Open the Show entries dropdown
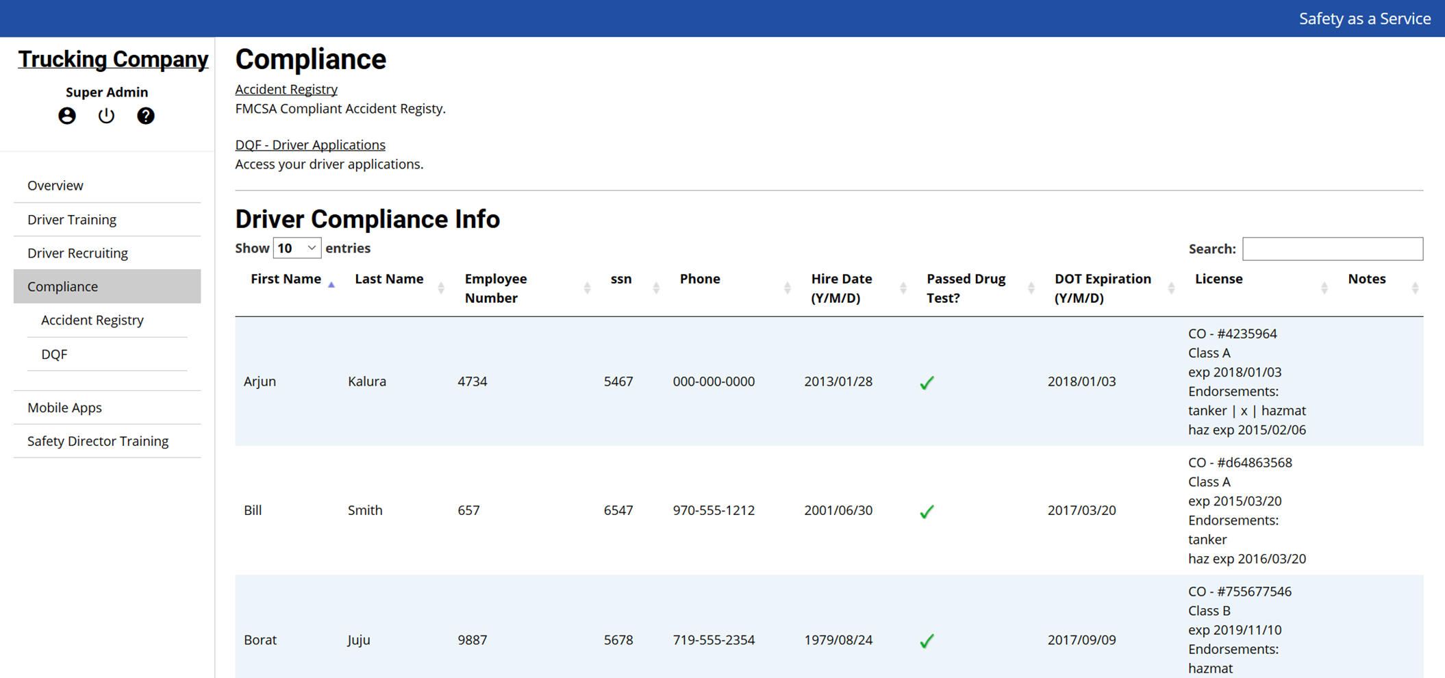Image resolution: width=1445 pixels, height=678 pixels. click(x=297, y=248)
